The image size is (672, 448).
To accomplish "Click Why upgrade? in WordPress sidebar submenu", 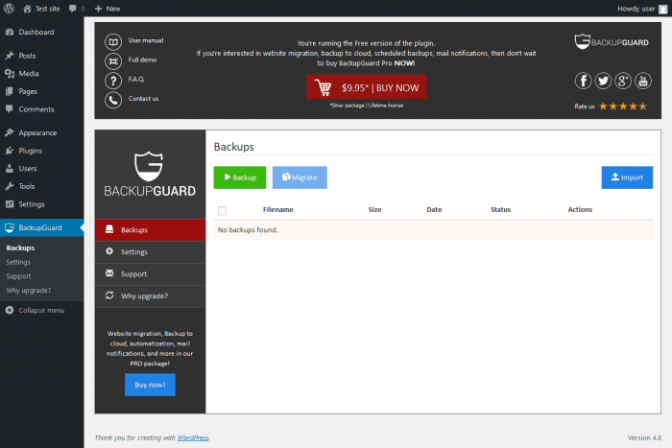I will coord(28,291).
